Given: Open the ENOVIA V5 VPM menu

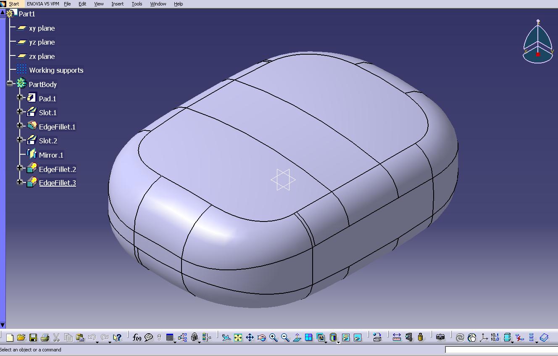Looking at the screenshot, I should pos(43,4).
